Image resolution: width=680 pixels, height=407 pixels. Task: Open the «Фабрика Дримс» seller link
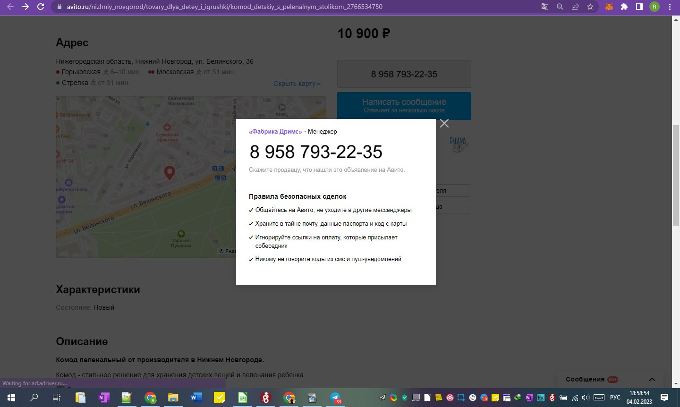275,132
